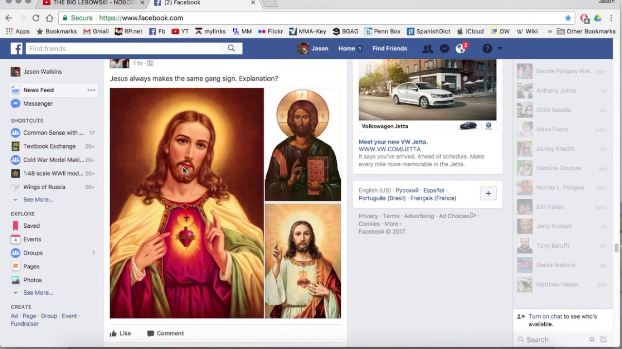Click Create Event link
Screen dimensions: 622x349
click(x=69, y=316)
